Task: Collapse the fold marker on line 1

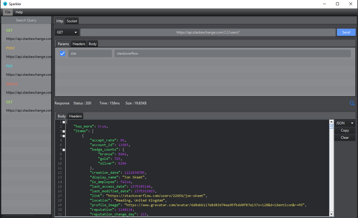Action: click(x=64, y=122)
